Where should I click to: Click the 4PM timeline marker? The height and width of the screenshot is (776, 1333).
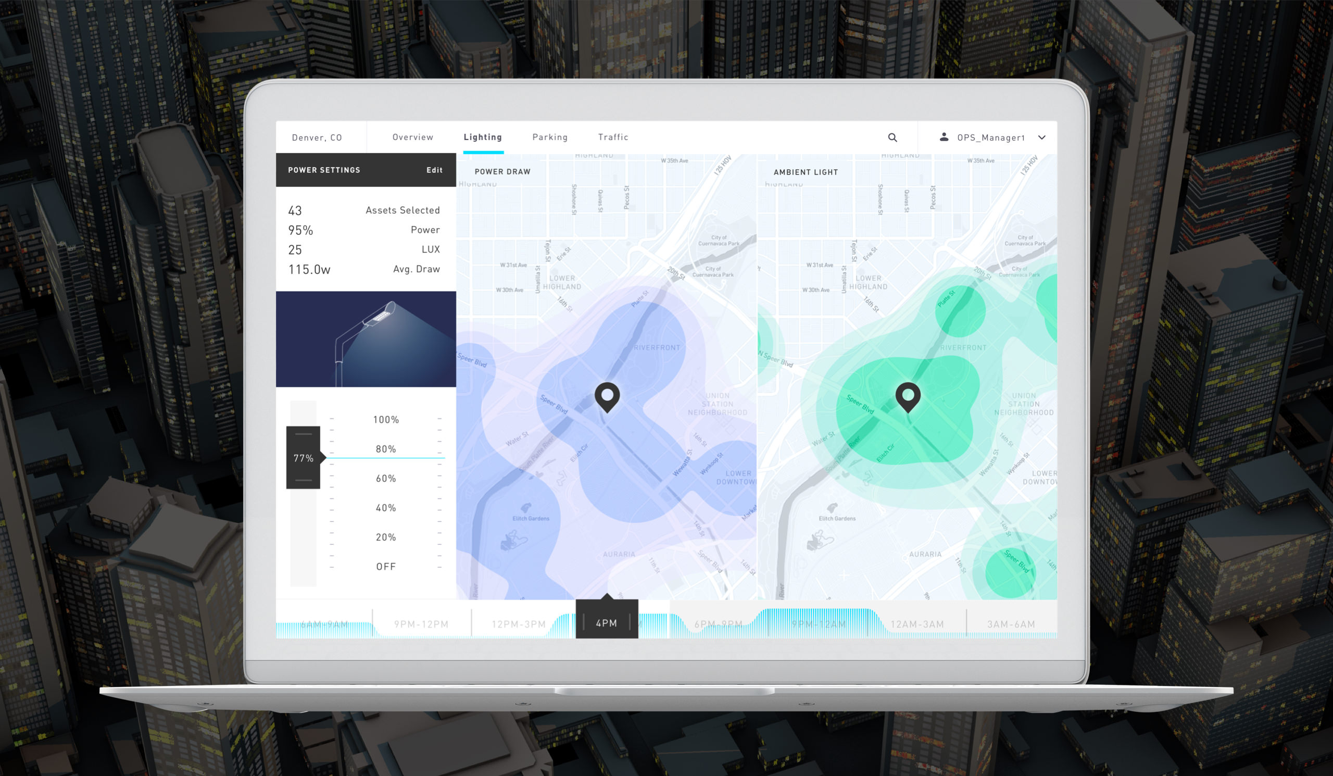[607, 623]
